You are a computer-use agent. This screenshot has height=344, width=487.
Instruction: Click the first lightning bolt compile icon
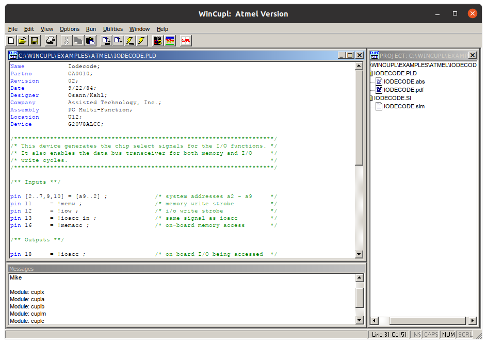pyautogui.click(x=130, y=40)
